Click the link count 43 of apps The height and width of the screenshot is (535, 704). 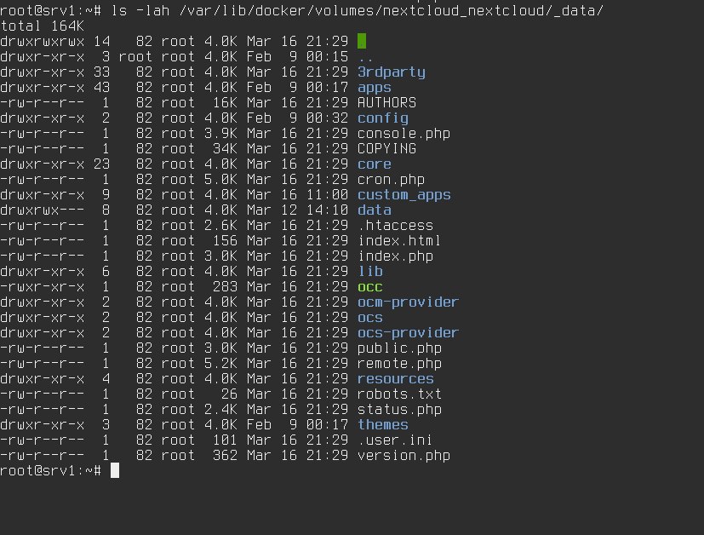[101, 87]
